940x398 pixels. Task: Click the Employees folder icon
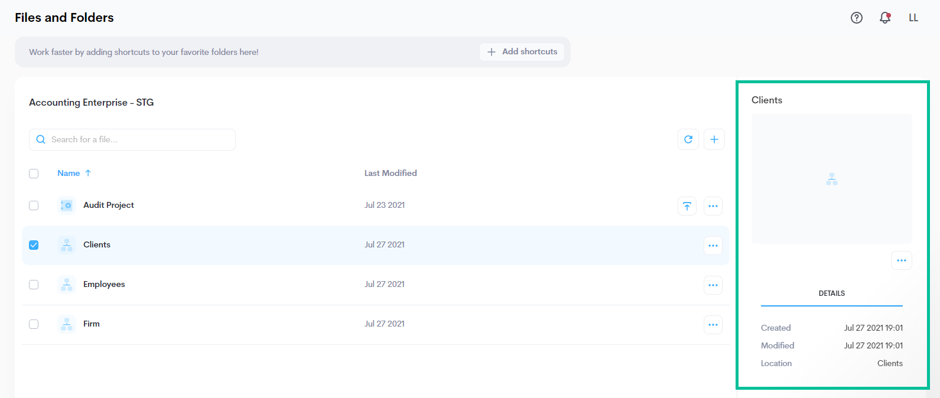tap(67, 285)
